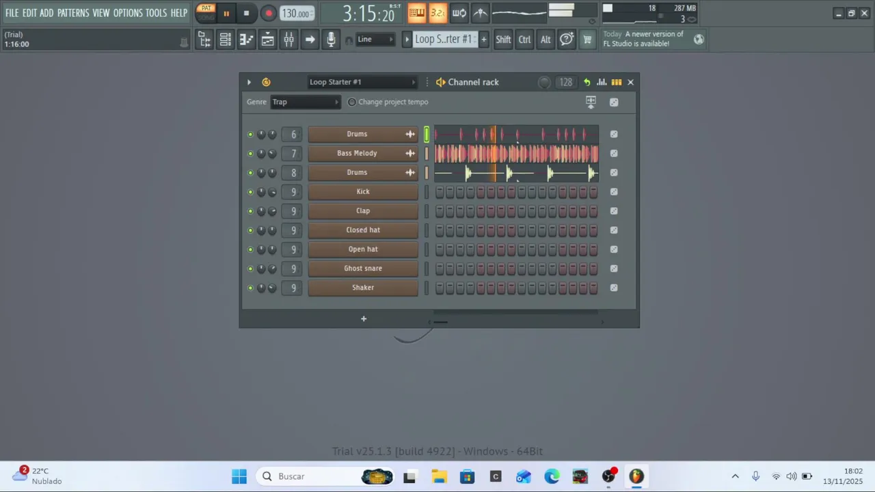875x492 pixels.
Task: Open the OPTIONS menu
Action: (128, 13)
